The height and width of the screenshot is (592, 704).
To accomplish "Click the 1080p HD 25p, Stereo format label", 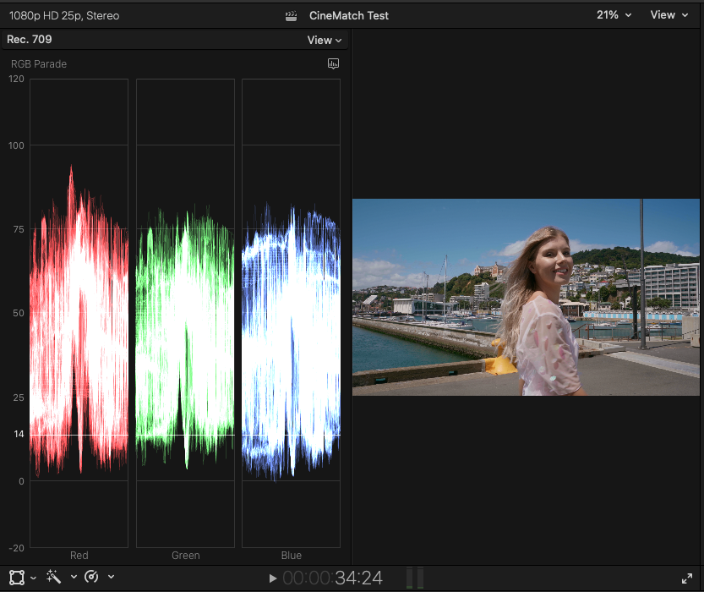I will pos(64,15).
